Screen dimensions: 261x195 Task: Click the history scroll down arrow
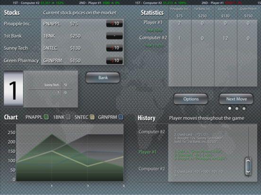tap(248, 171)
